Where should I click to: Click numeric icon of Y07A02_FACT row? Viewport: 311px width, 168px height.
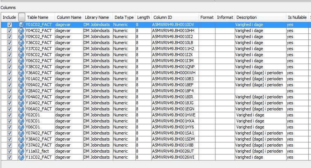click(21, 133)
